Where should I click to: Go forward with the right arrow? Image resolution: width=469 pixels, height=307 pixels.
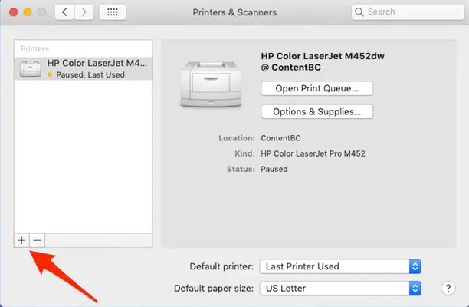tap(84, 12)
